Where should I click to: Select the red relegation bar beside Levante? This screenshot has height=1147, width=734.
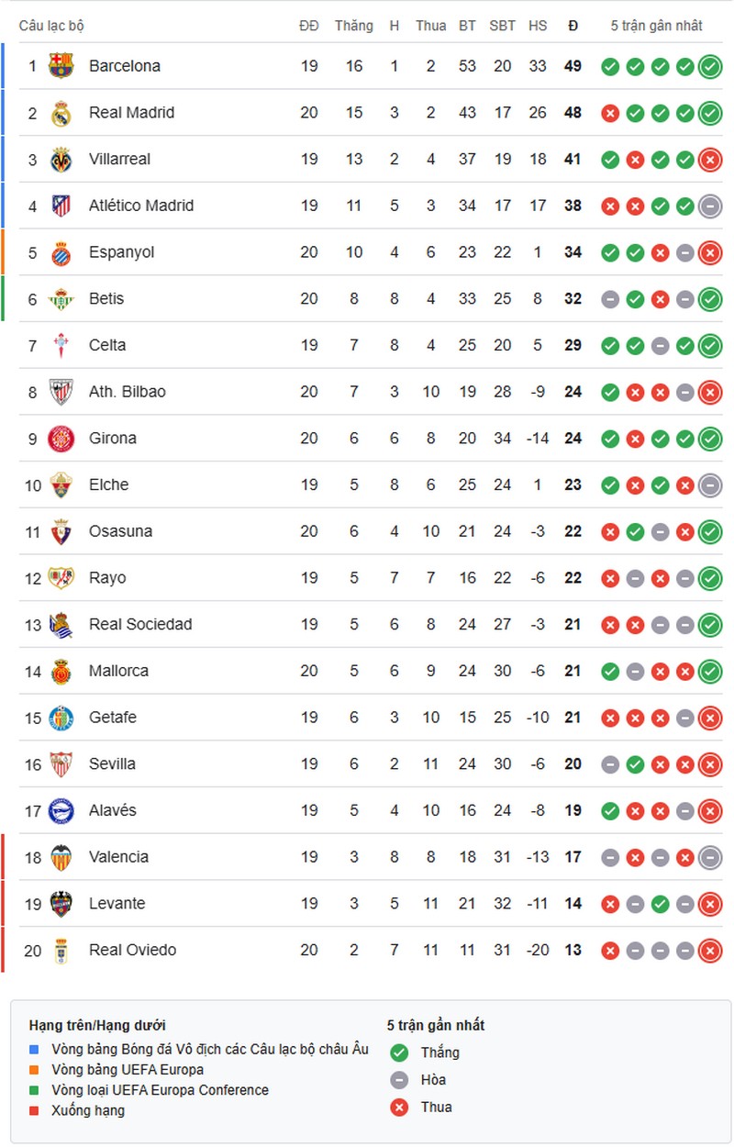[3, 903]
